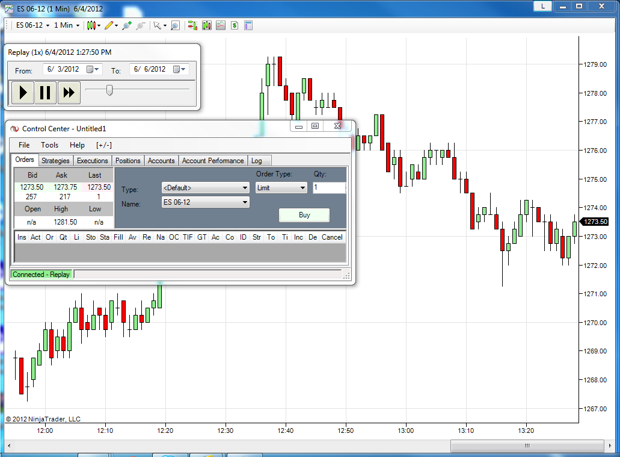The height and width of the screenshot is (457, 620).
Task: Click the L button in chart title bar
Action: pos(542,6)
